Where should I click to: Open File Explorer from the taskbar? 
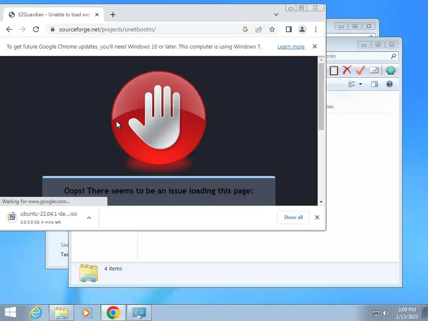[61, 313]
